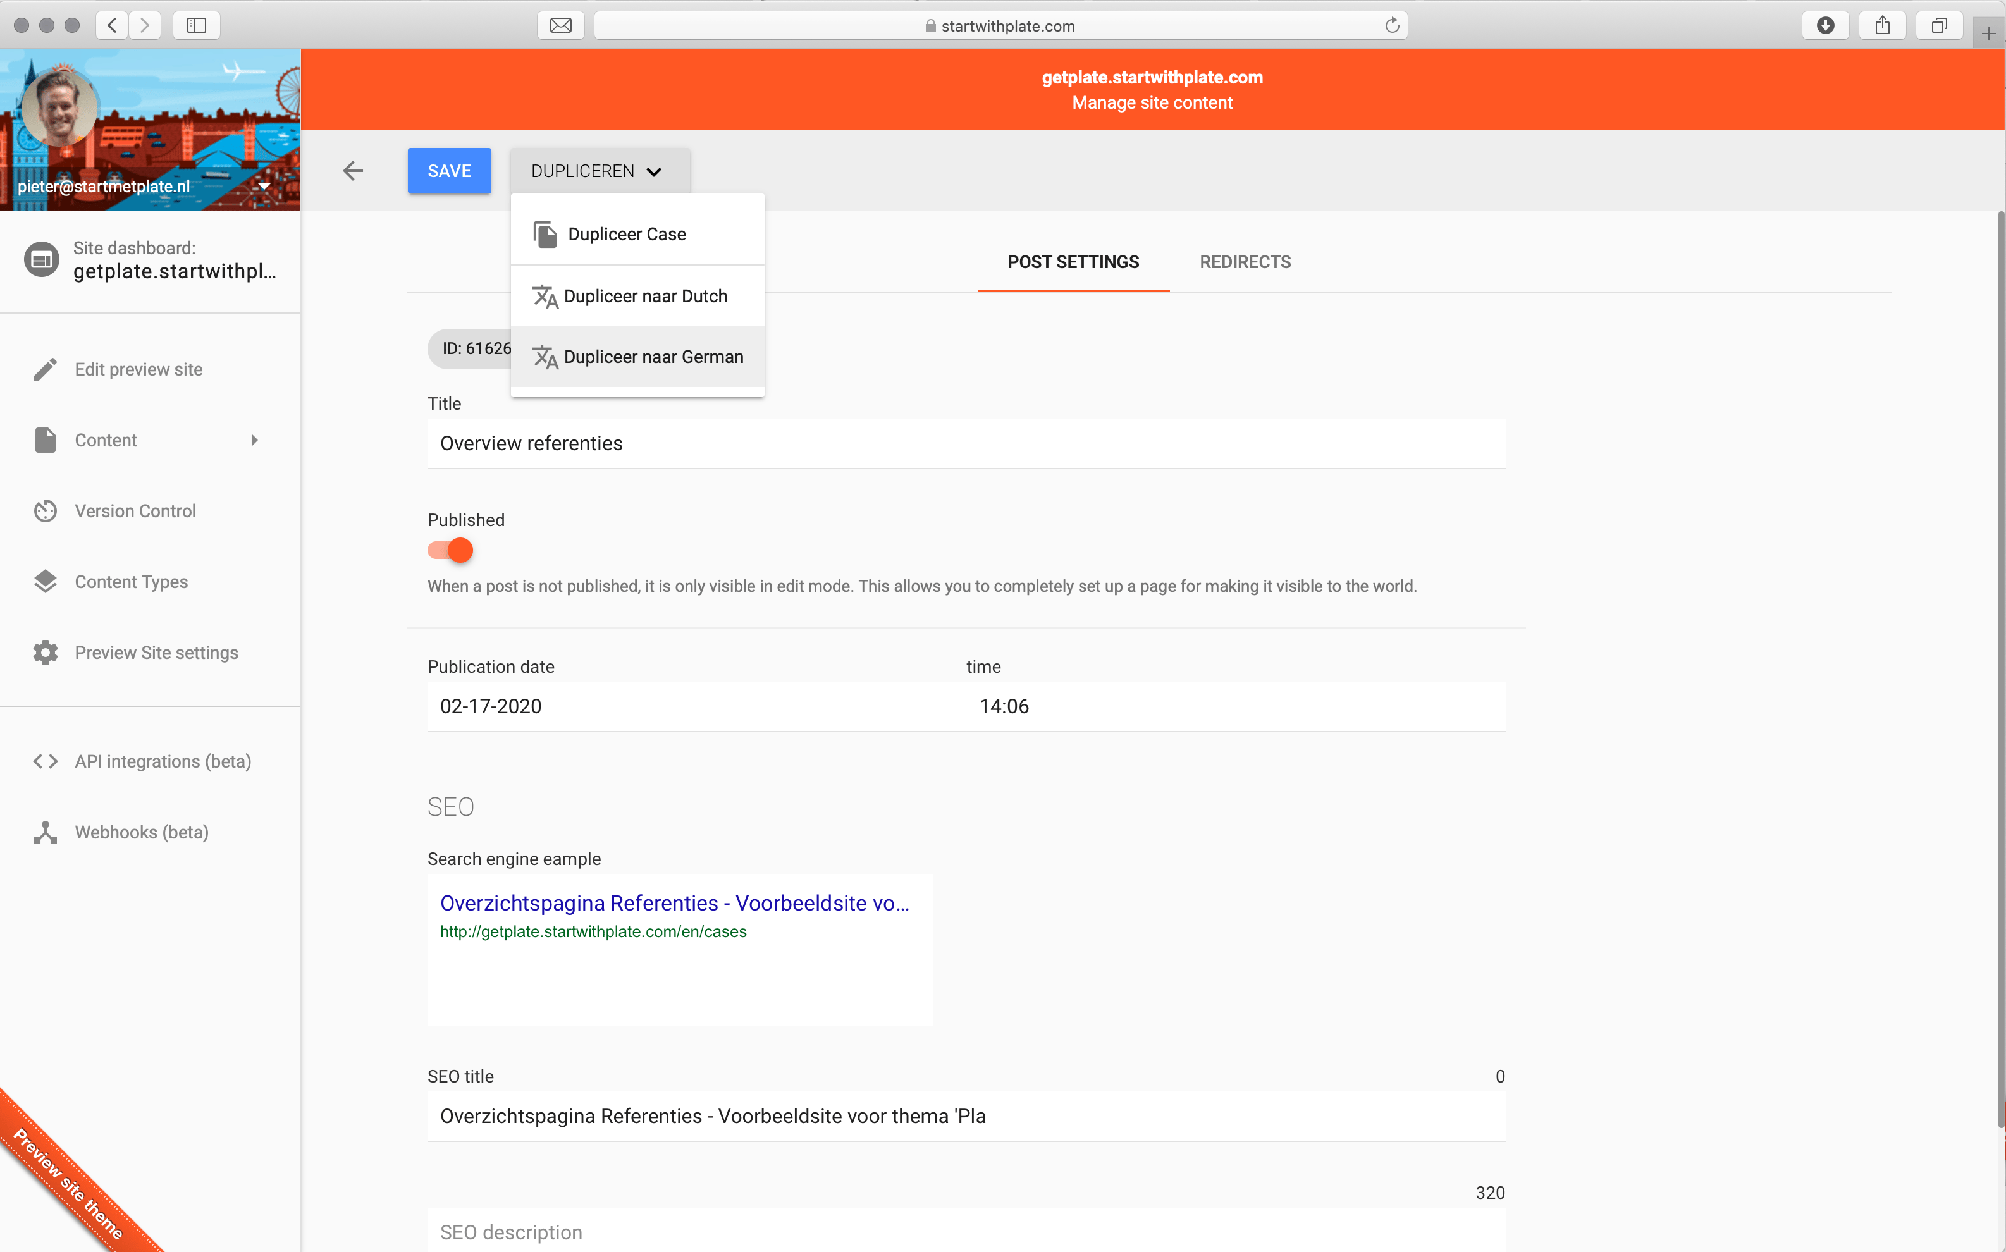The height and width of the screenshot is (1252, 2006).
Task: Click the Site dashboard icon
Action: coord(41,260)
